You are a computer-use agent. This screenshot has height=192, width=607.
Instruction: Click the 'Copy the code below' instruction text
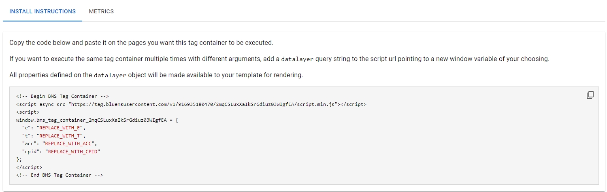pos(141,42)
